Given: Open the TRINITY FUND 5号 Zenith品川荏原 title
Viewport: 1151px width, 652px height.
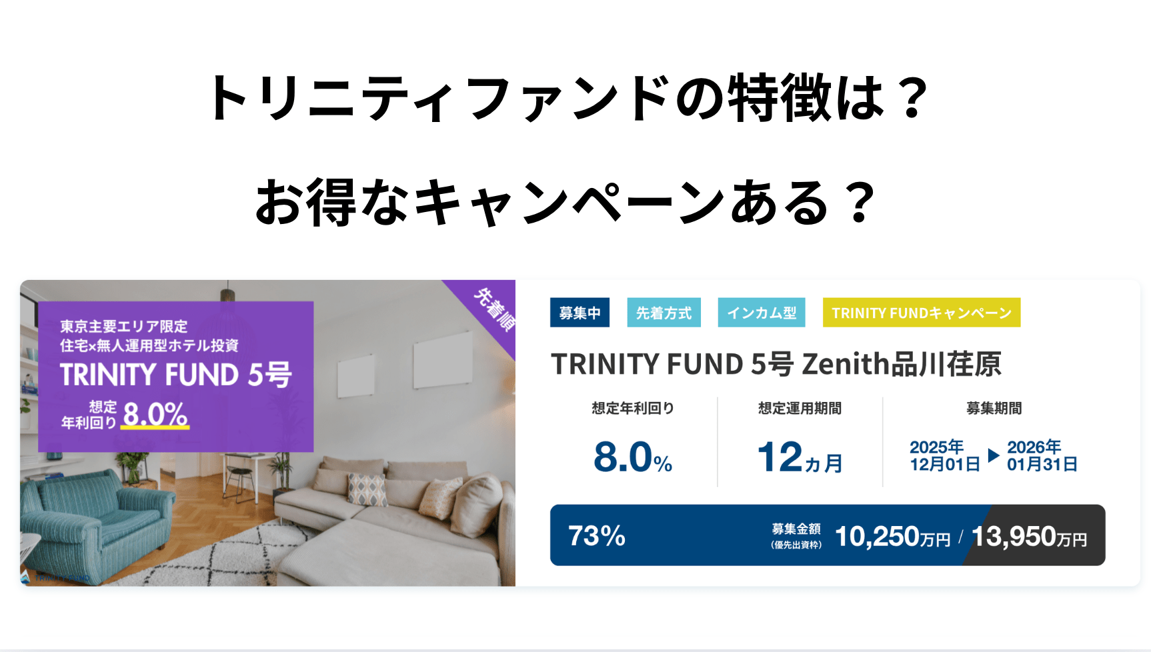Looking at the screenshot, I should [776, 364].
